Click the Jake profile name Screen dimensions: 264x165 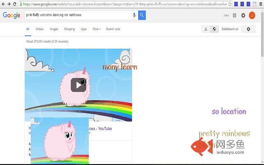[x=226, y=15]
